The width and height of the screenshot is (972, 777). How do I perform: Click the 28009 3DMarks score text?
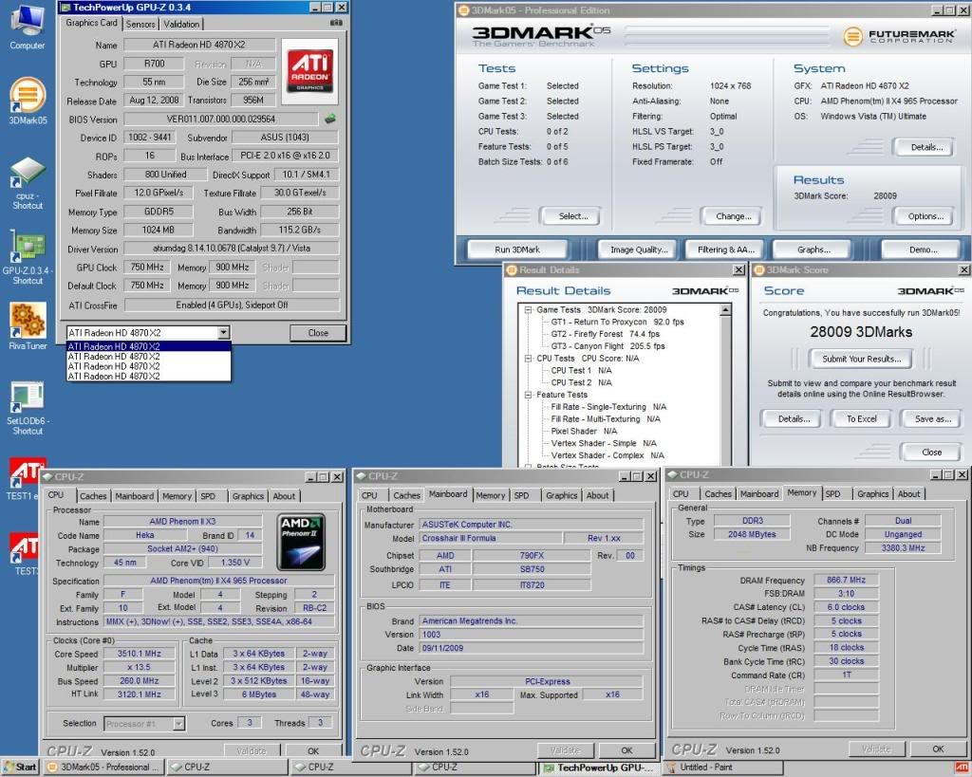(x=861, y=332)
